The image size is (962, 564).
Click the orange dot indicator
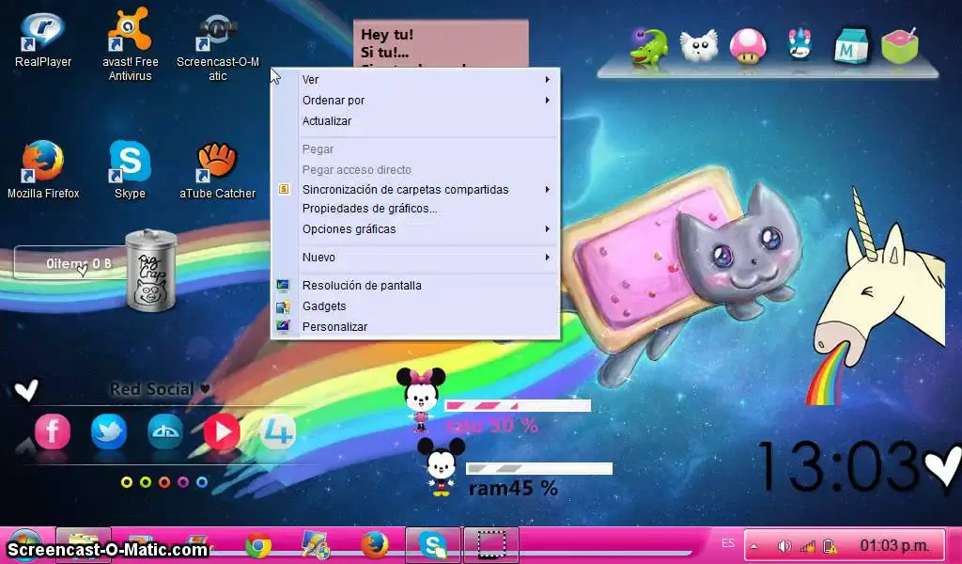pos(164,482)
